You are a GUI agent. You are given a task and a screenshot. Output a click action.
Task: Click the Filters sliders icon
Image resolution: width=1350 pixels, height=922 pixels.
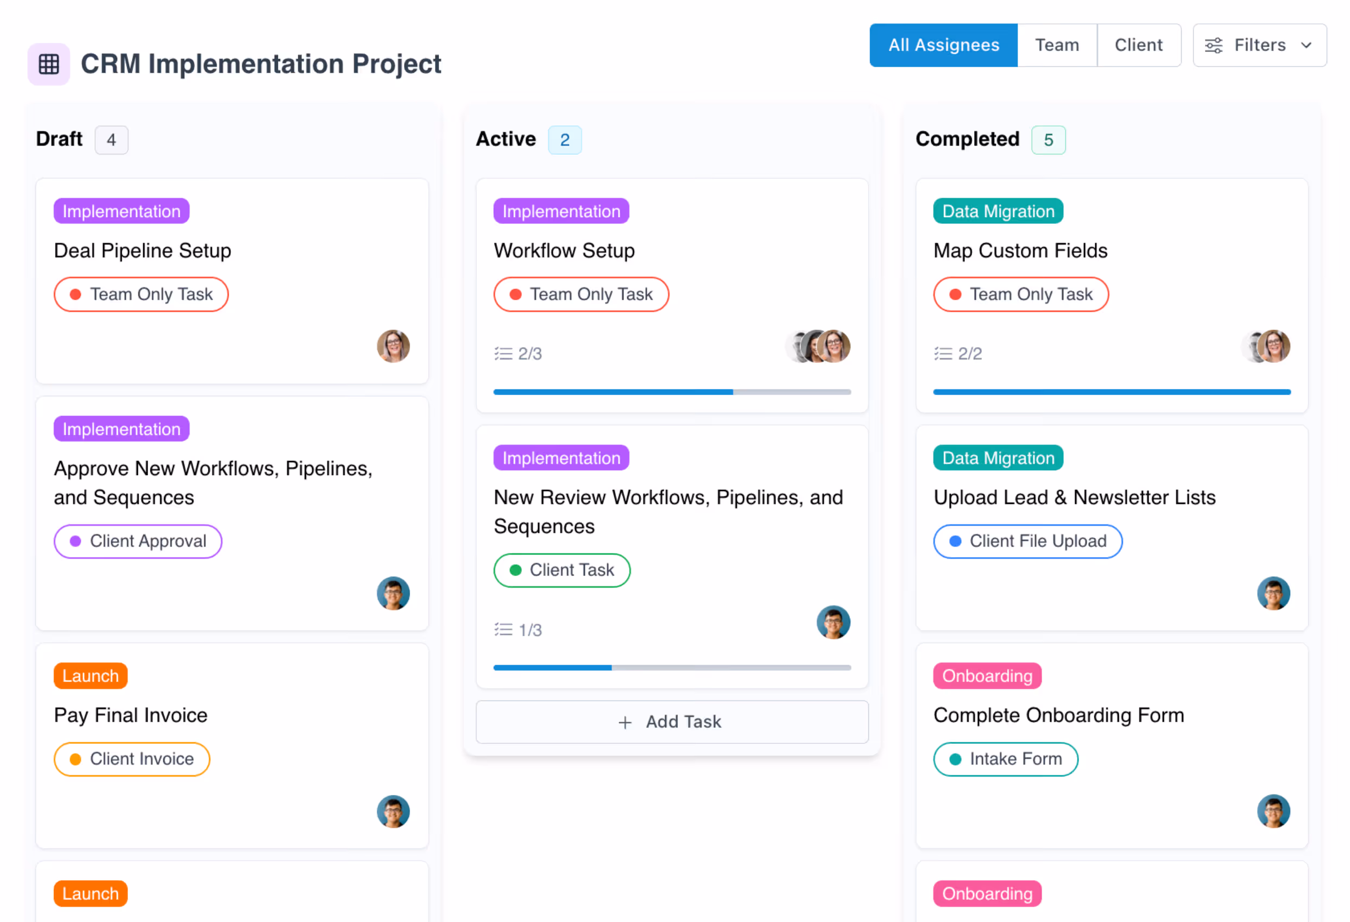1214,45
